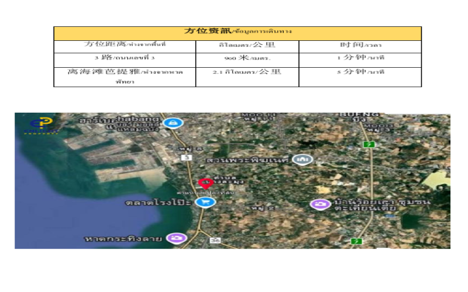Click the gray museum icon by สวนพระพิฆเนศ
The image size is (468, 292).
302,159
